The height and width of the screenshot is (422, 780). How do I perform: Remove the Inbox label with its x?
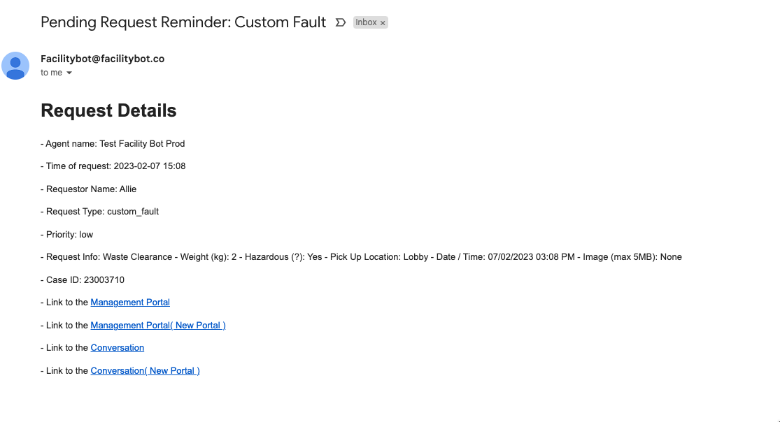coord(383,23)
